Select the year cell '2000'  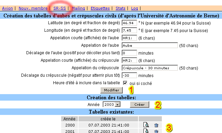click(x=69, y=125)
